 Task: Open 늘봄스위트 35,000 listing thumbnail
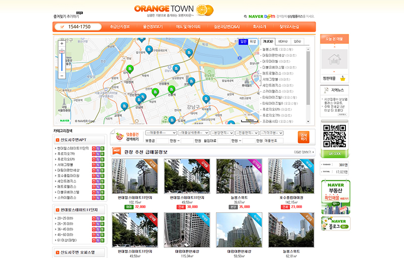coord(239,176)
